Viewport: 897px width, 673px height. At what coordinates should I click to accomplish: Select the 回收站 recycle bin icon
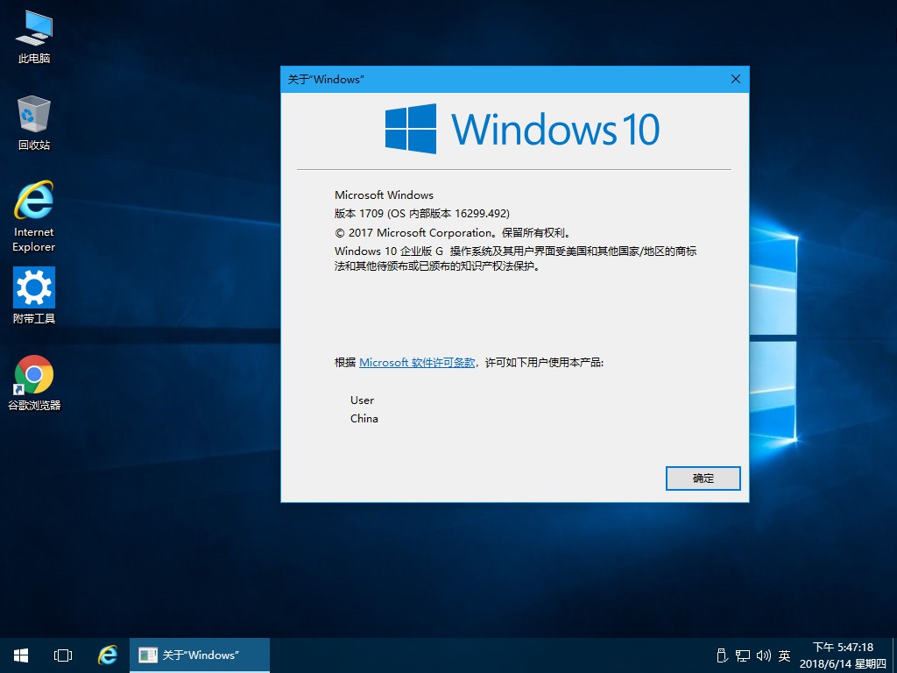tap(34, 124)
